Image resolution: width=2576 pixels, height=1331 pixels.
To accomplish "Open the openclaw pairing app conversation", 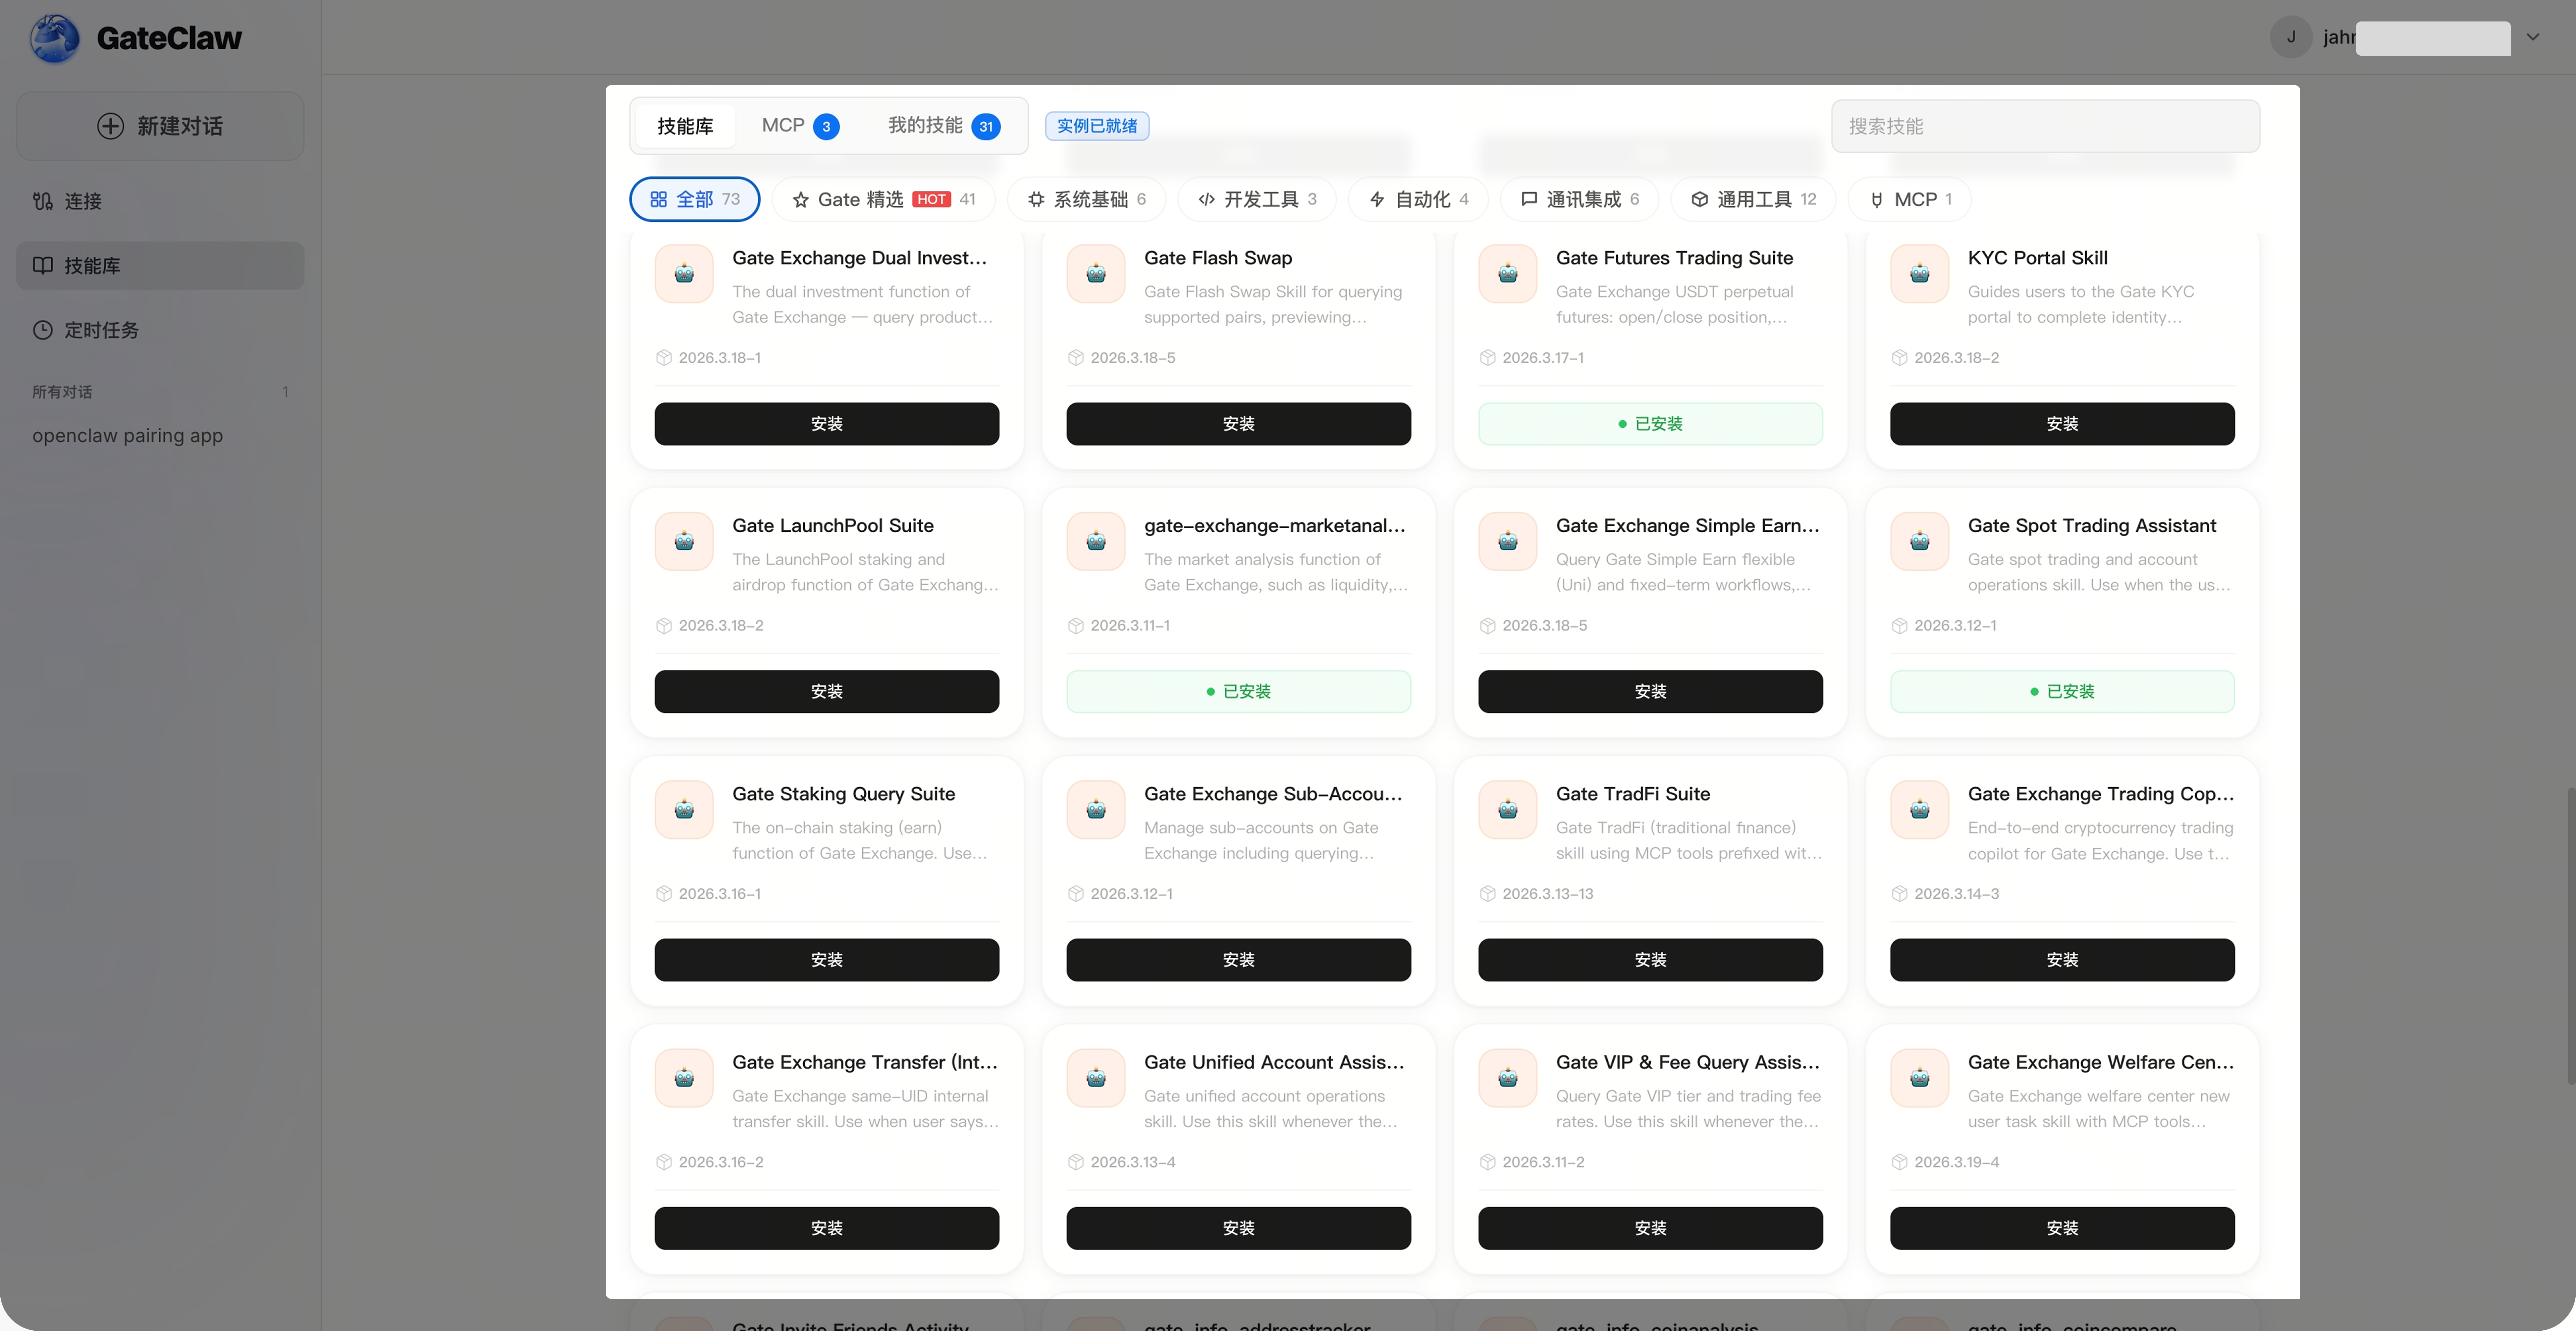I will pyautogui.click(x=127, y=435).
